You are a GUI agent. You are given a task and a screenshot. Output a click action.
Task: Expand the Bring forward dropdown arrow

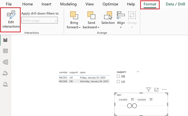click(x=80, y=27)
